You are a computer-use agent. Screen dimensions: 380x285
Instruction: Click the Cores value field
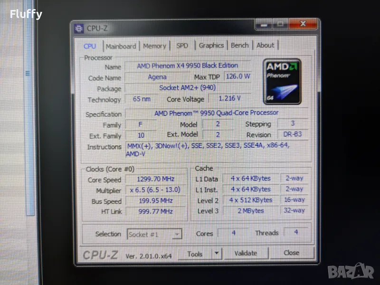coord(233,233)
